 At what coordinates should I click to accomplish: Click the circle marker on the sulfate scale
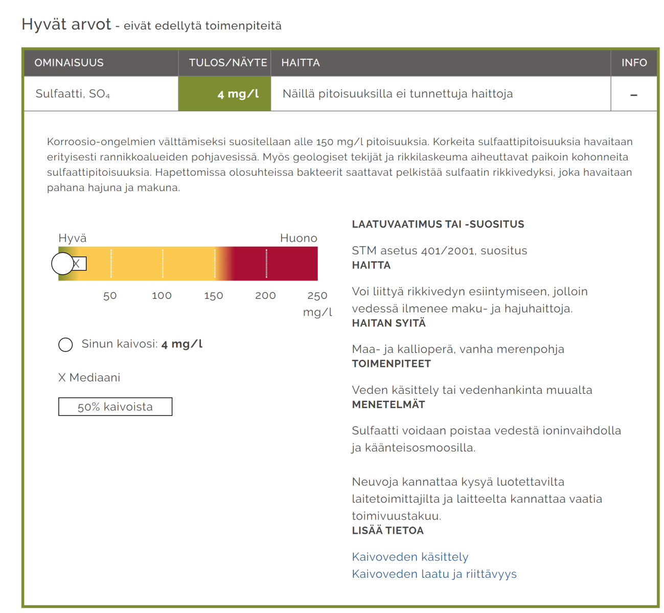62,264
